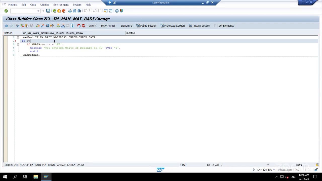Click the green Enter checkmark icon
322x181 pixels.
tap(6, 11)
